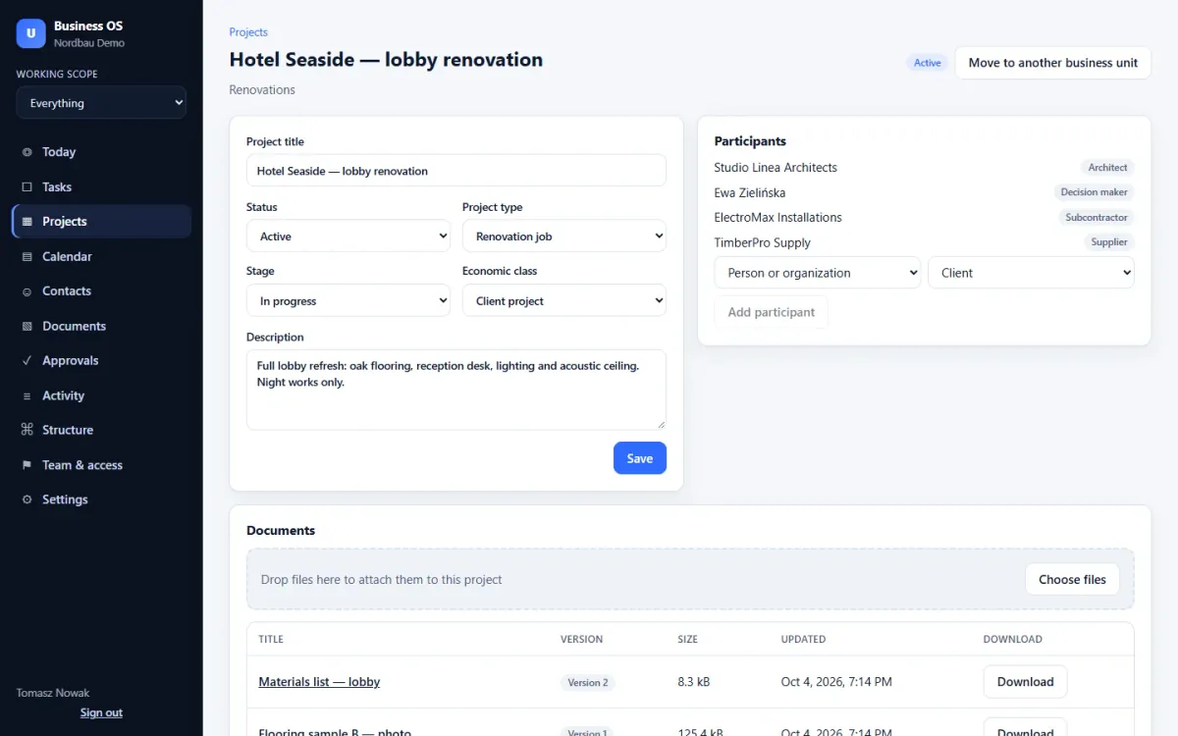Click Choose files button
This screenshot has height=736, width=1178.
pos(1072,580)
